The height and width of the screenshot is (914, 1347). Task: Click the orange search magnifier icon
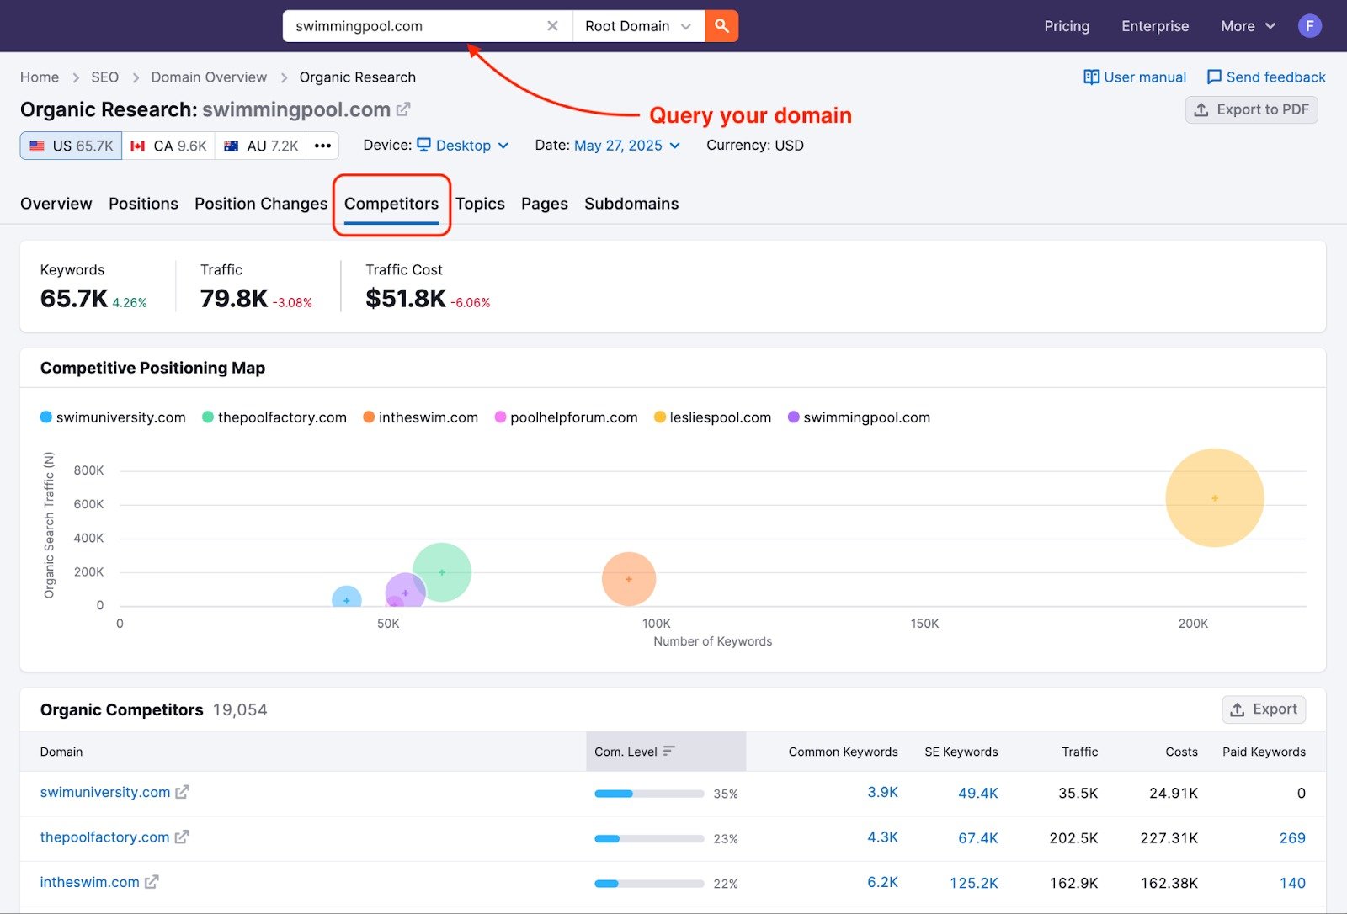pyautogui.click(x=721, y=25)
